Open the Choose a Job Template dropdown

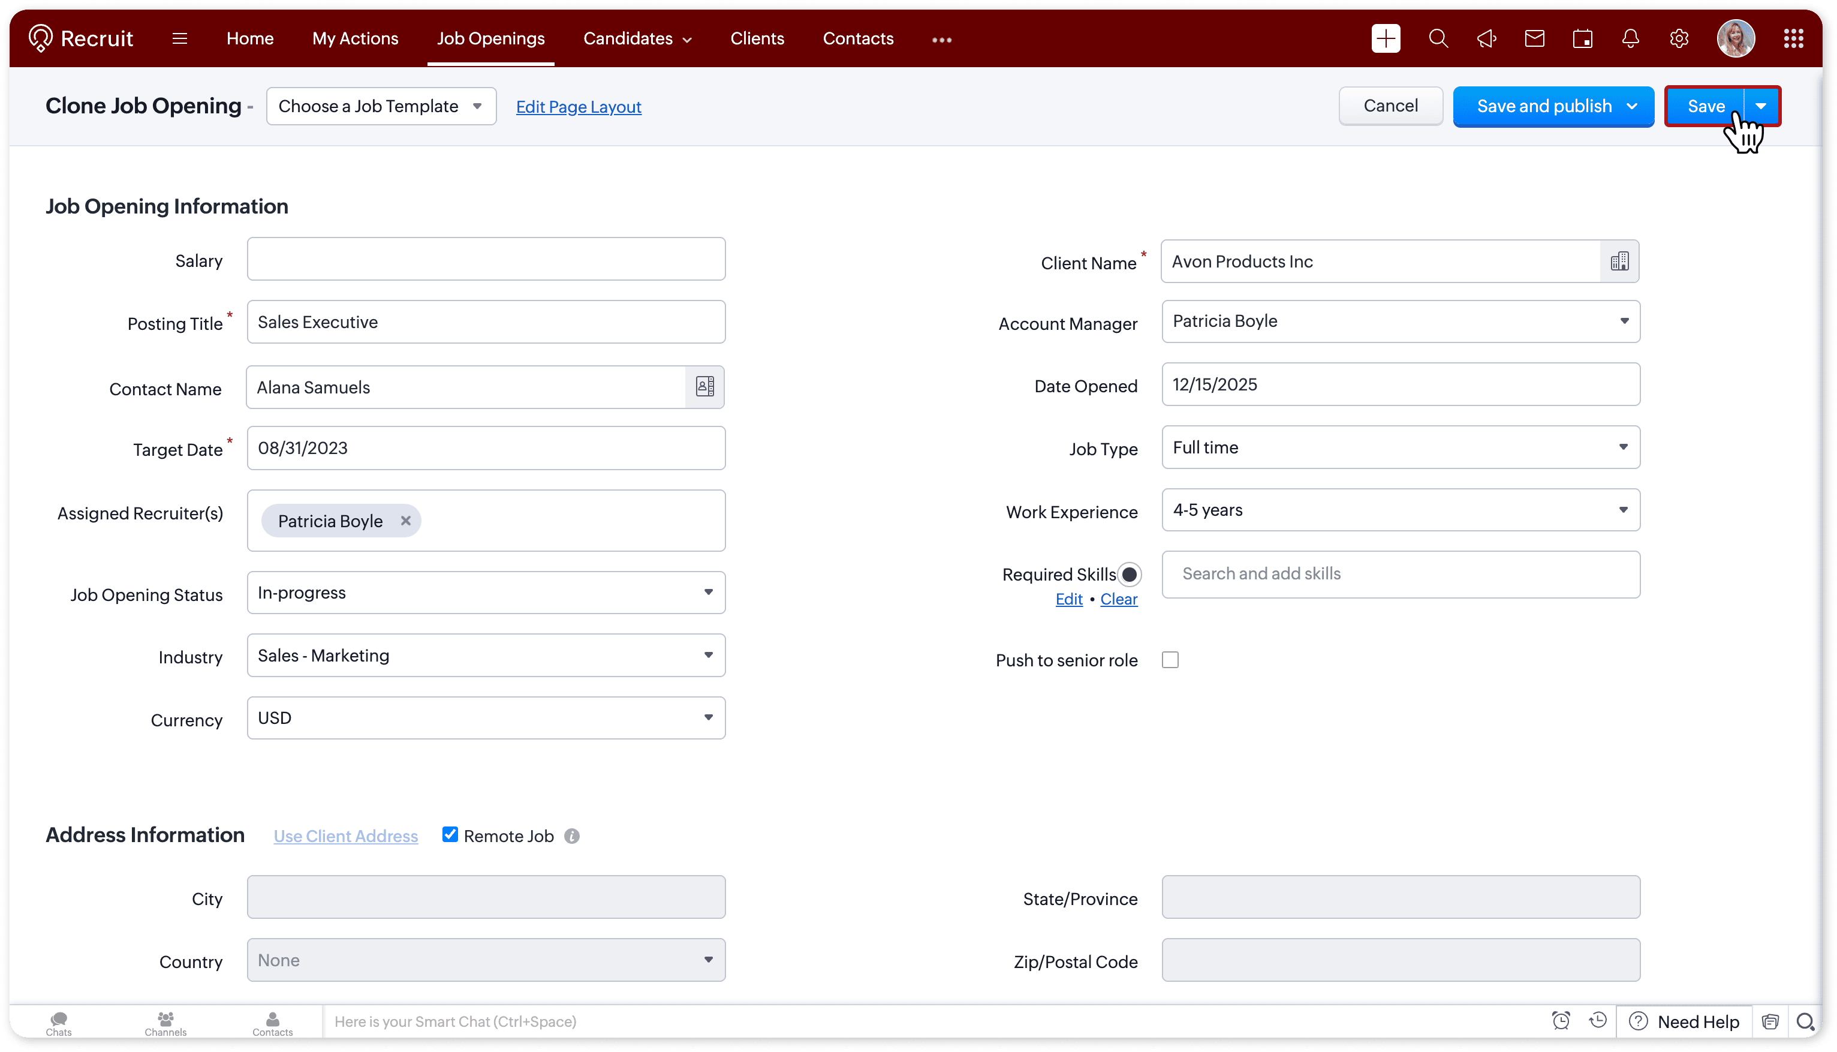point(381,106)
